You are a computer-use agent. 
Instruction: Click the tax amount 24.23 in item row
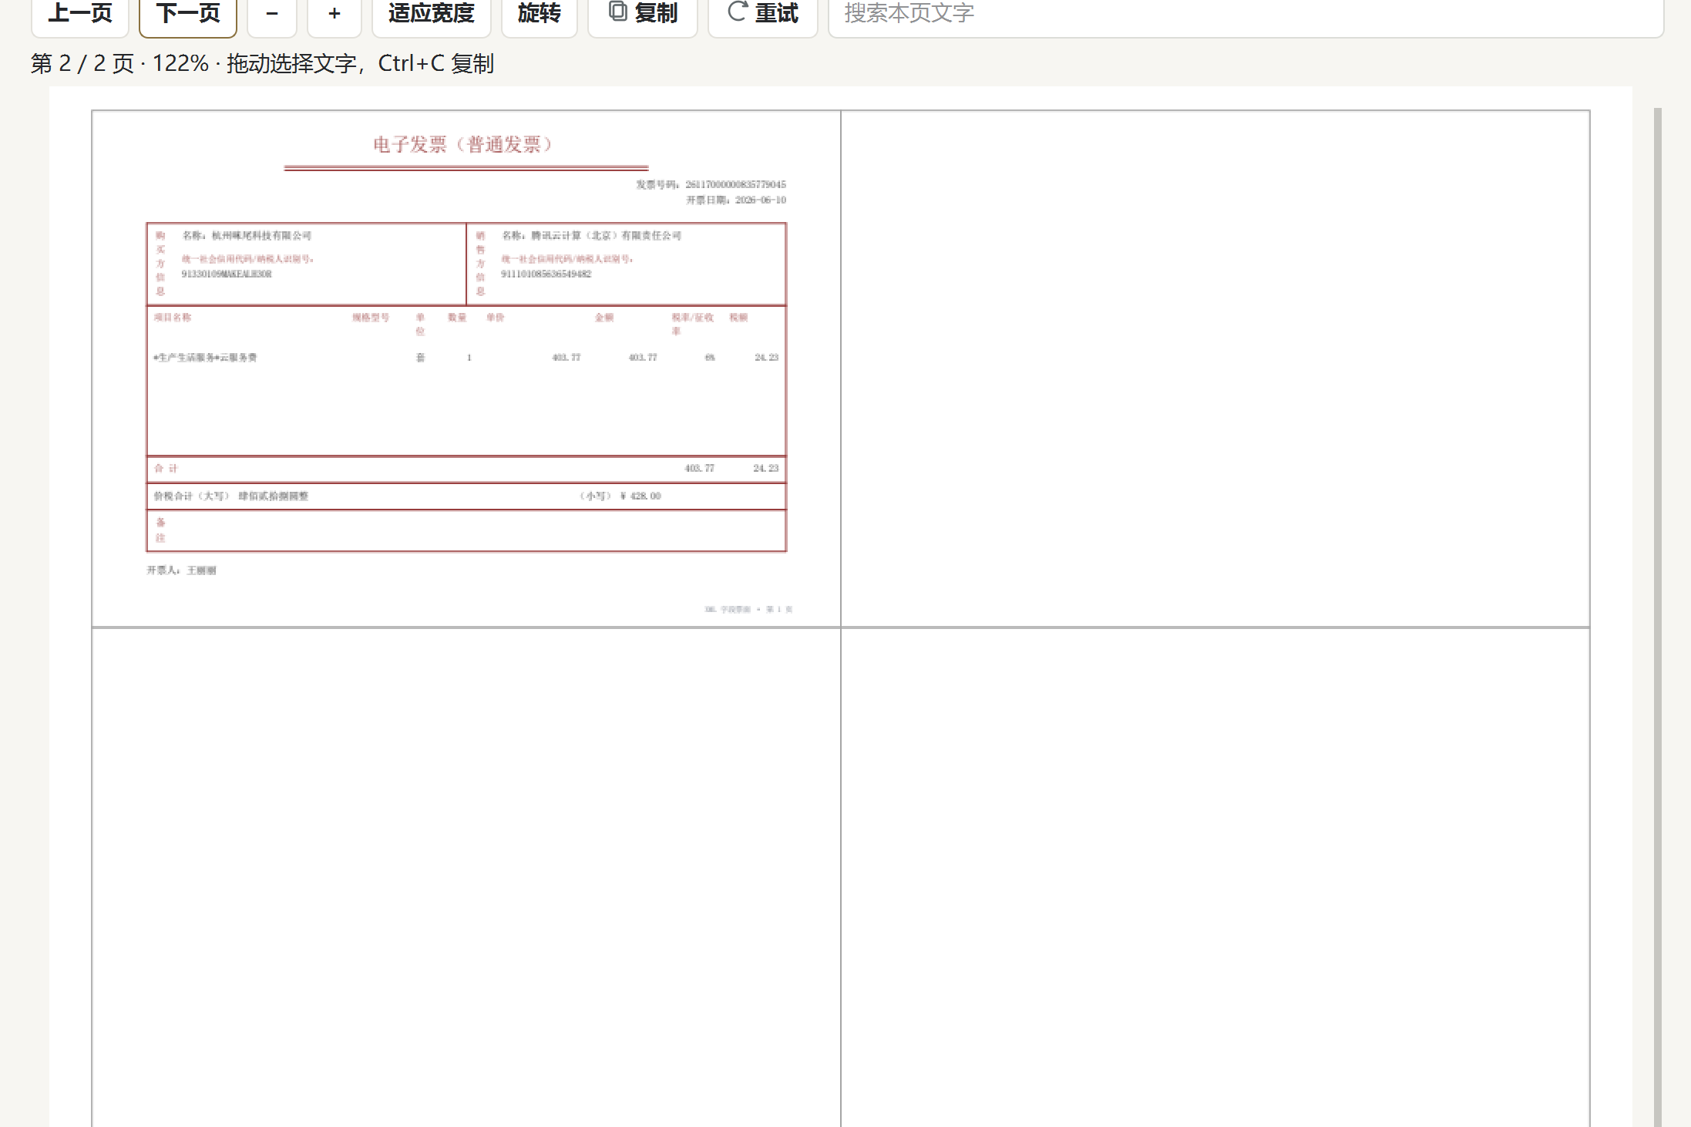pos(766,357)
